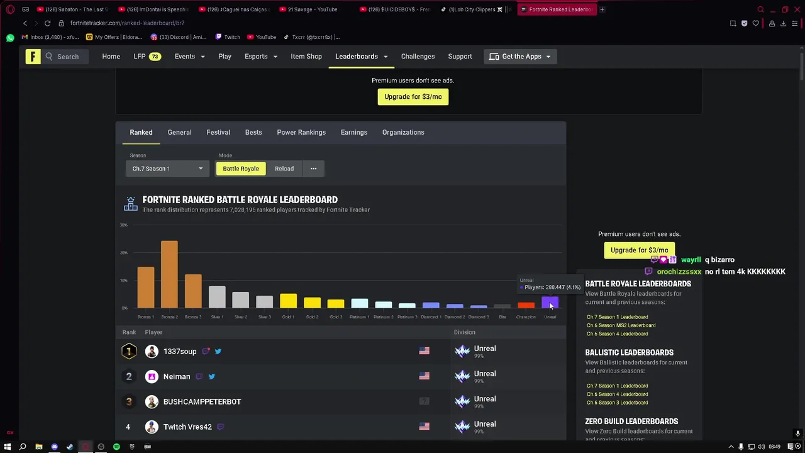Switch to the Earnings tab
This screenshot has height=453, width=805.
coord(354,132)
